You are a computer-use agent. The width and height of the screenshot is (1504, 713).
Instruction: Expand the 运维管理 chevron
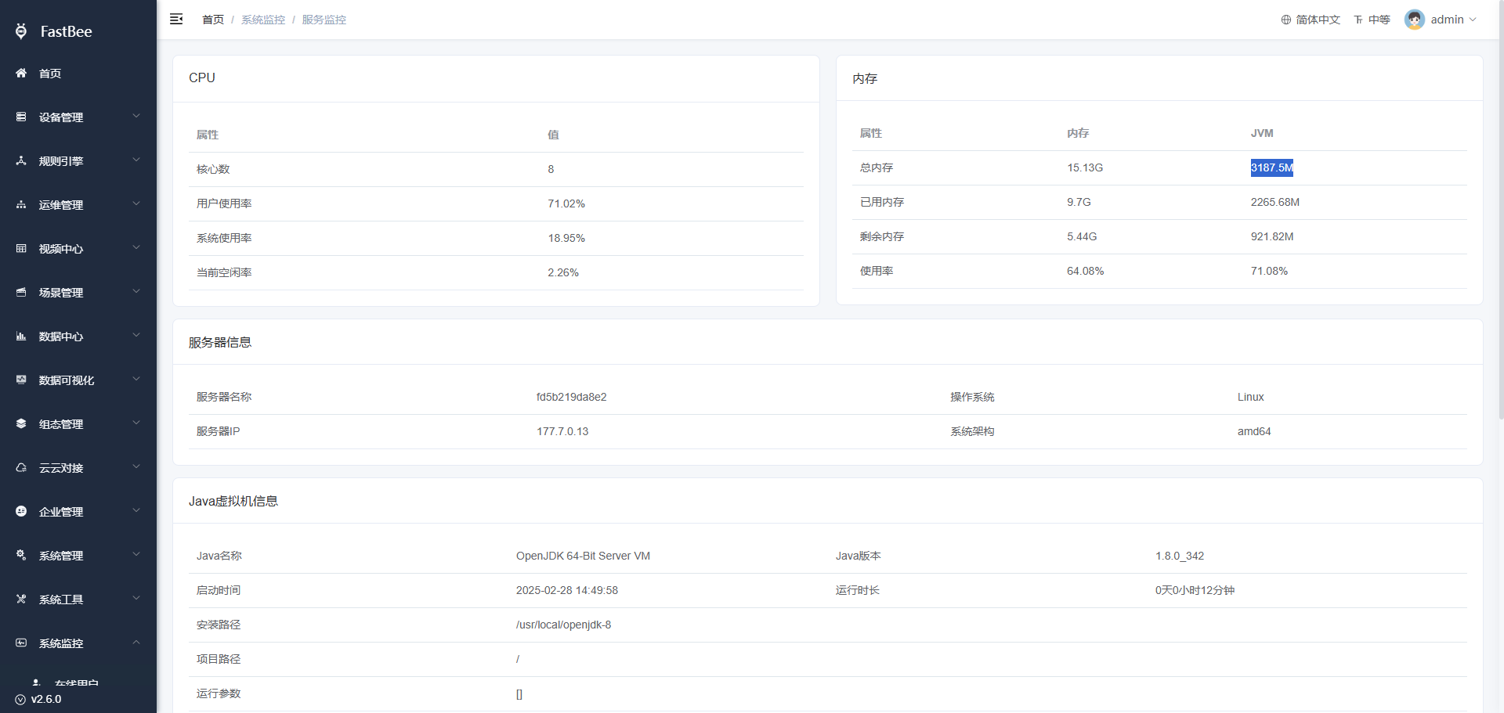tap(136, 203)
